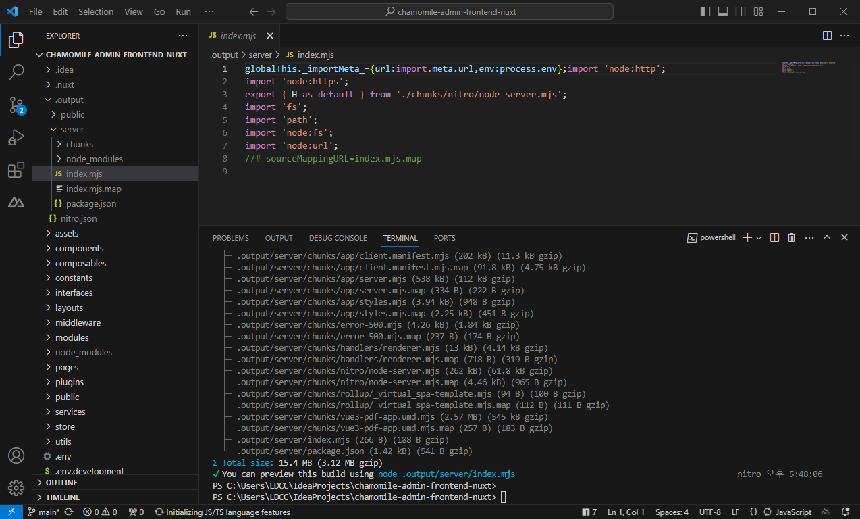The width and height of the screenshot is (860, 519).
Task: Show errors and warnings from the status bar
Action: point(100,512)
